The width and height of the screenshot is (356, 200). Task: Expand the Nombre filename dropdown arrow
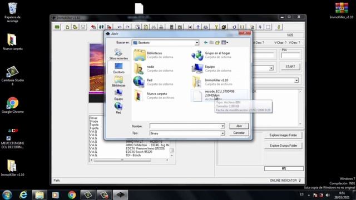(222, 126)
